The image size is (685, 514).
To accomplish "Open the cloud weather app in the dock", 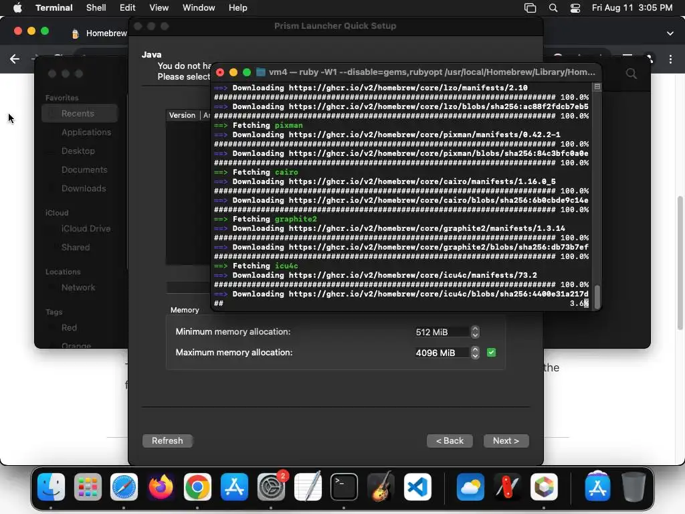I will (470, 487).
